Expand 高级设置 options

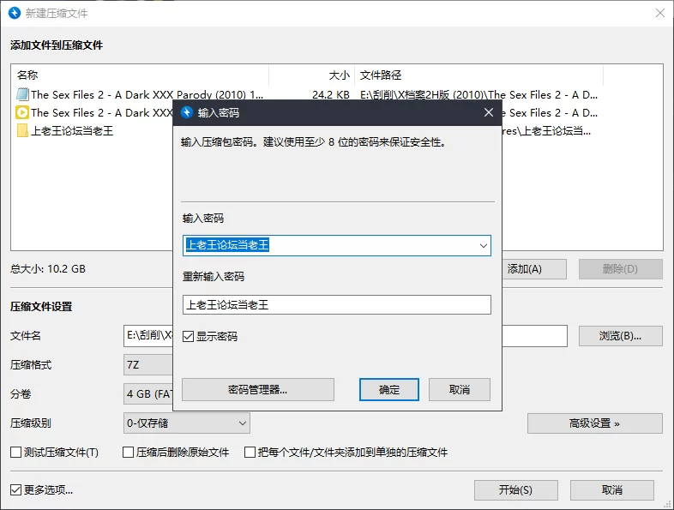[594, 423]
